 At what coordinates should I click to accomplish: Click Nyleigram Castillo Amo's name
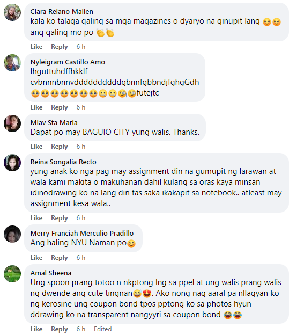68,62
